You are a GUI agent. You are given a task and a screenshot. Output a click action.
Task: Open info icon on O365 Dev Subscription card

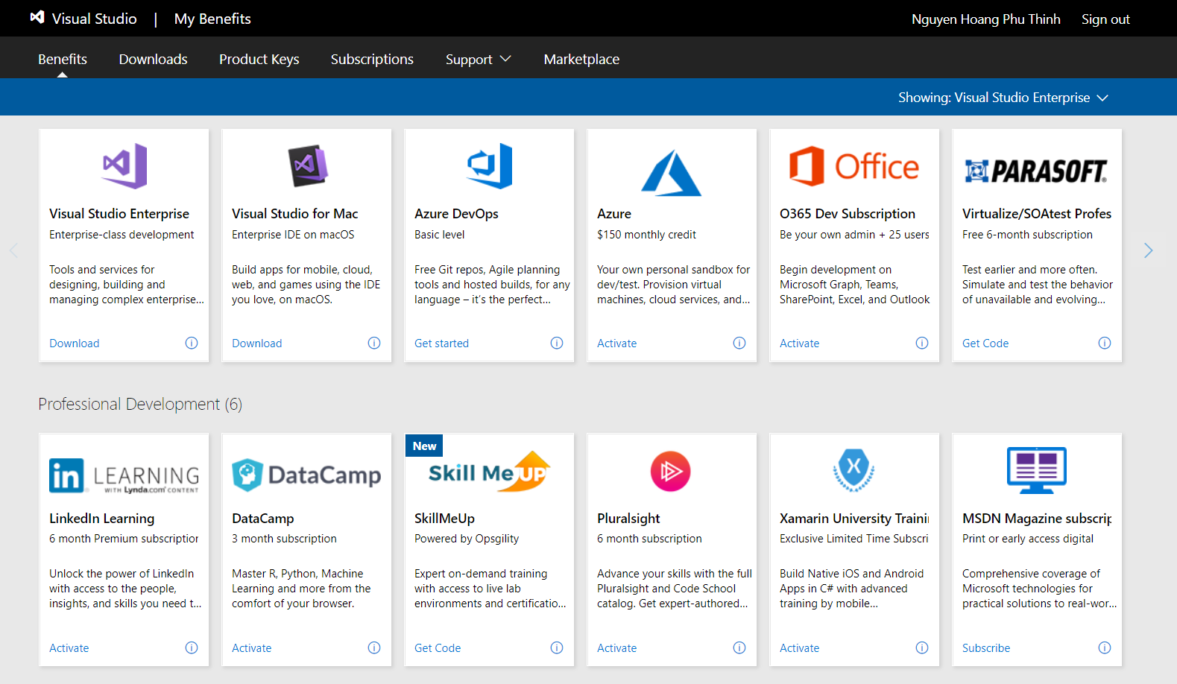[922, 343]
